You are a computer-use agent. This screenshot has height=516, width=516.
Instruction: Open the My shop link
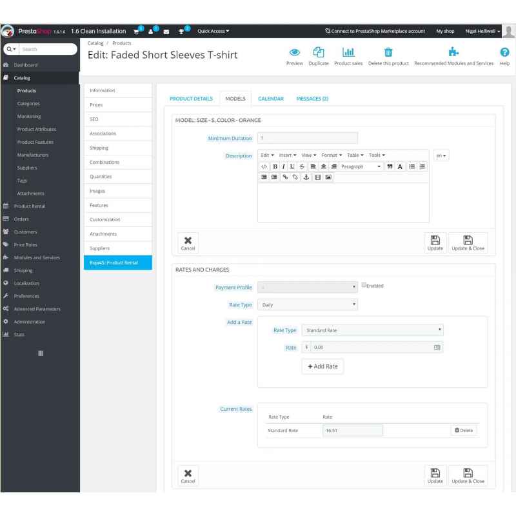point(445,31)
